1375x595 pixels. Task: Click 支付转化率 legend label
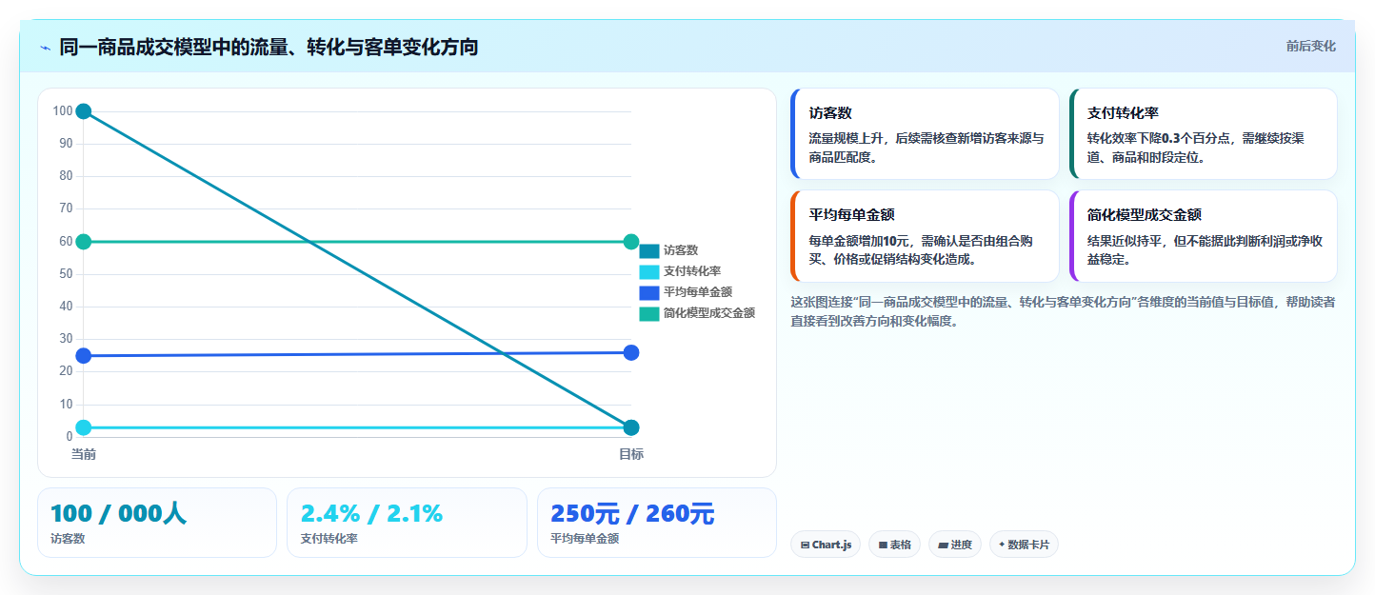click(x=692, y=271)
